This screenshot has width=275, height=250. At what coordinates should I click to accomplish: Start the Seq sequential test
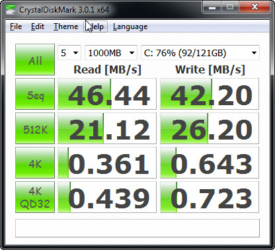[x=35, y=94]
